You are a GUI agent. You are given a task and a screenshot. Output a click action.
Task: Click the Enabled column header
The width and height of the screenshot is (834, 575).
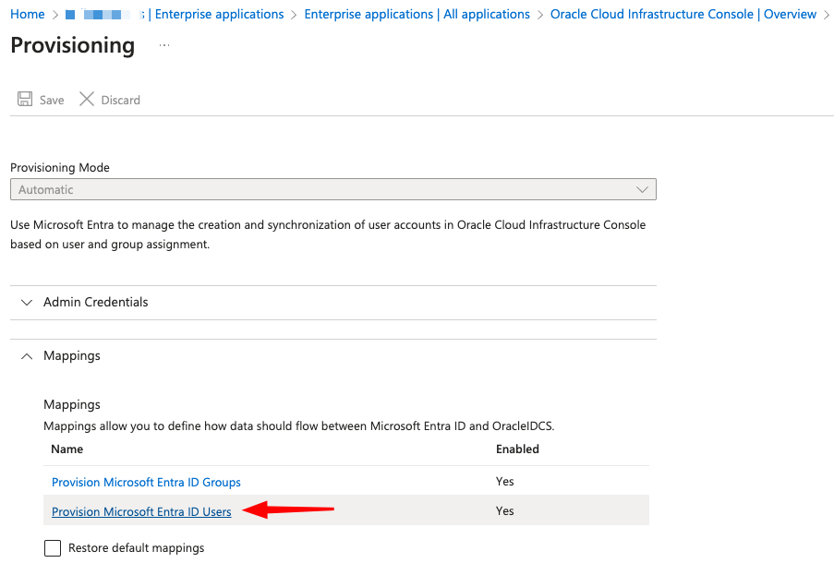point(517,449)
